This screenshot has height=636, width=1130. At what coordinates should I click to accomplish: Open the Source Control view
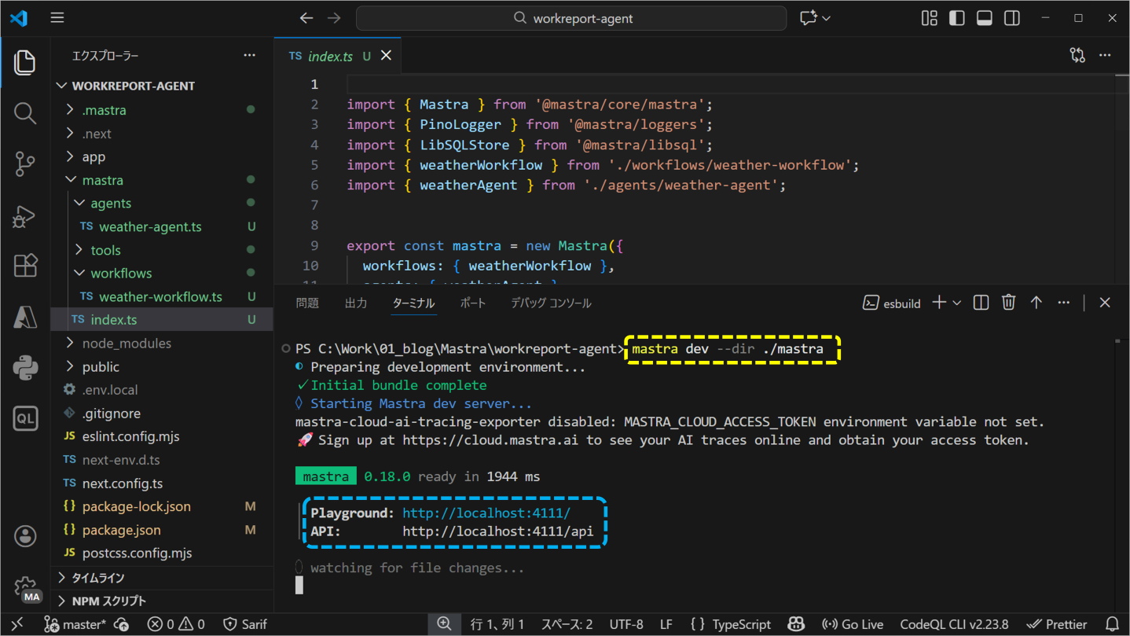click(x=24, y=164)
